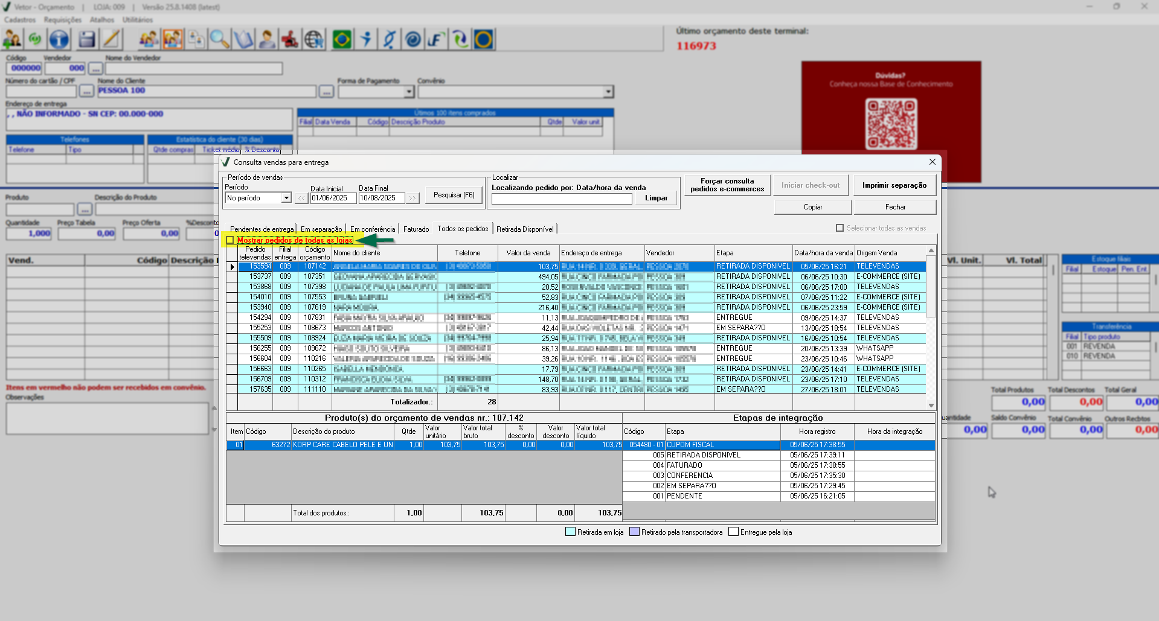Click the customers group toolbar icon
Image resolution: width=1159 pixels, height=621 pixels.
click(x=149, y=40)
